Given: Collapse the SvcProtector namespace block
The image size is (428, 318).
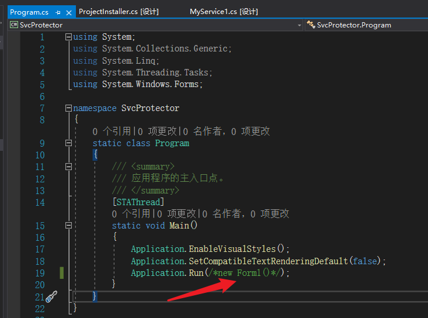Looking at the screenshot, I should 69,108.
